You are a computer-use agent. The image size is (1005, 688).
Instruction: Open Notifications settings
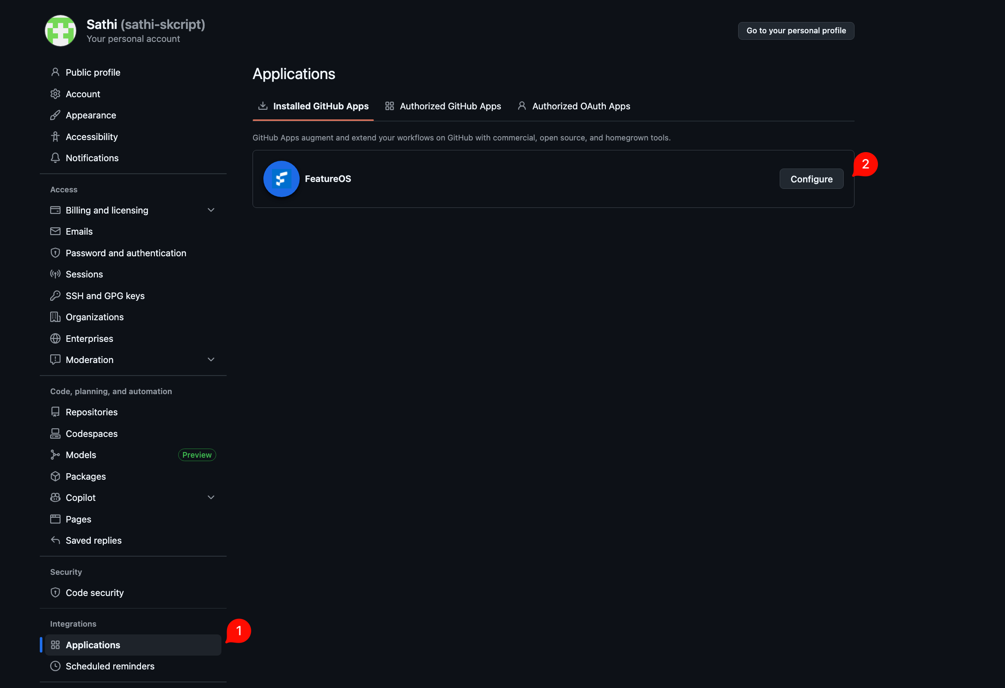tap(133, 158)
